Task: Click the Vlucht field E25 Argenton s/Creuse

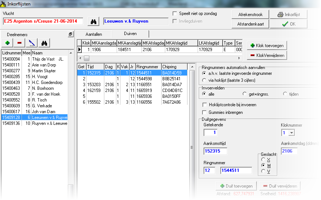Action: [43, 21]
